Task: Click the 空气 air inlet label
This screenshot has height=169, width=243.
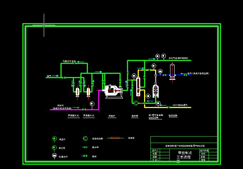Action: [x=49, y=76]
